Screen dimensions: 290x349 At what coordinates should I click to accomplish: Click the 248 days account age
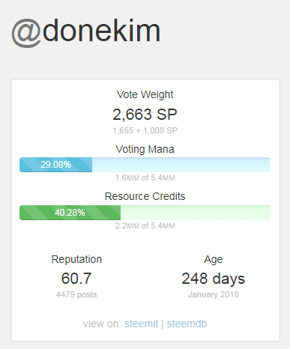(214, 279)
